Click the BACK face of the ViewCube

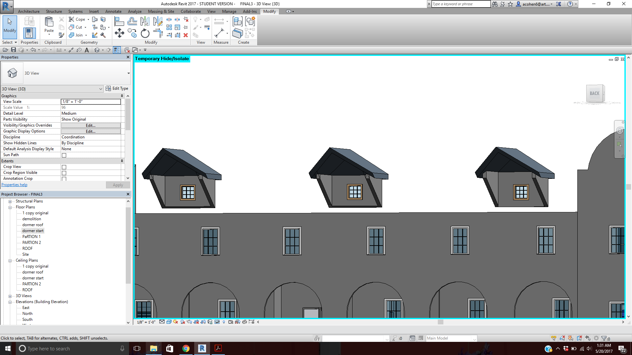click(x=594, y=93)
